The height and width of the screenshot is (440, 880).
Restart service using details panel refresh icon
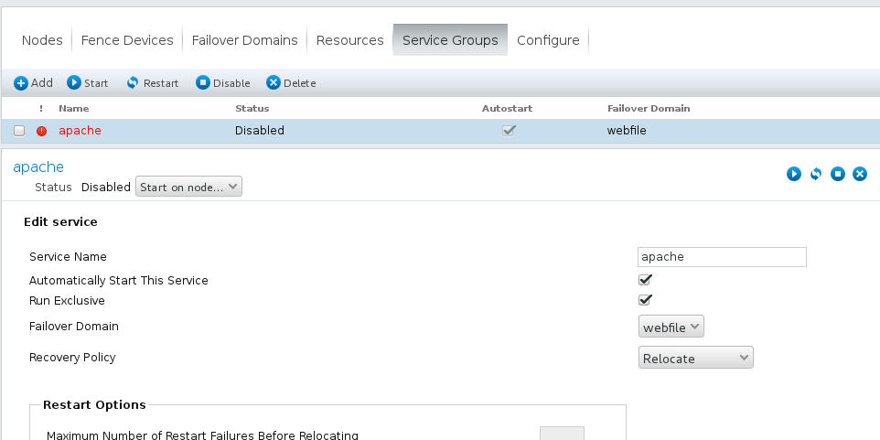(815, 174)
